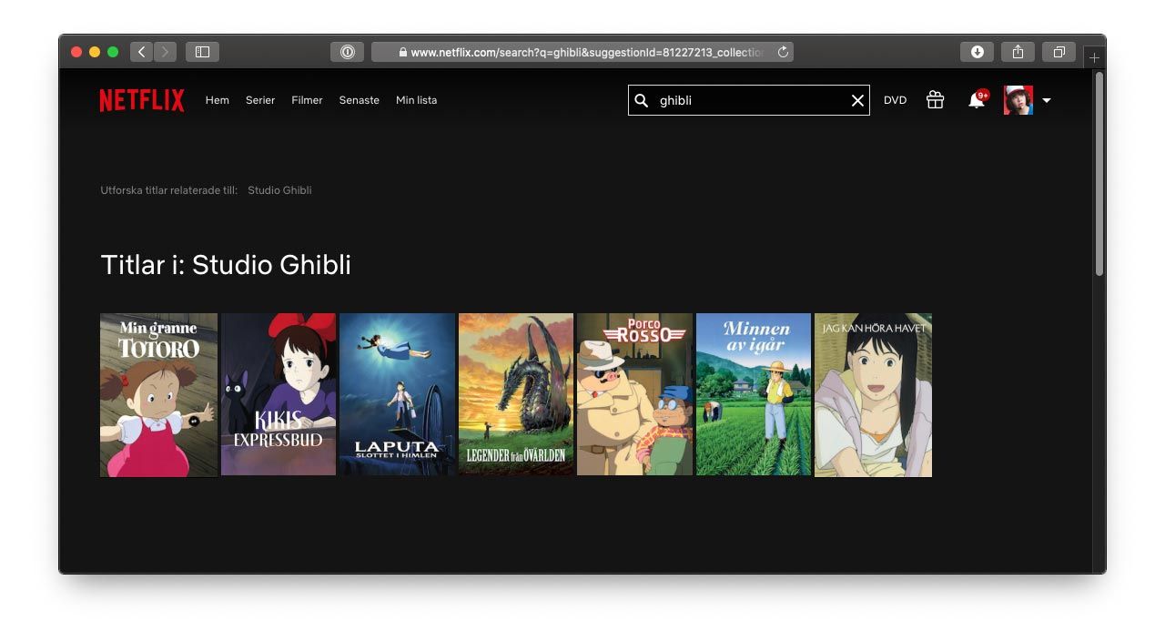Click the Safari share button

tap(1018, 52)
